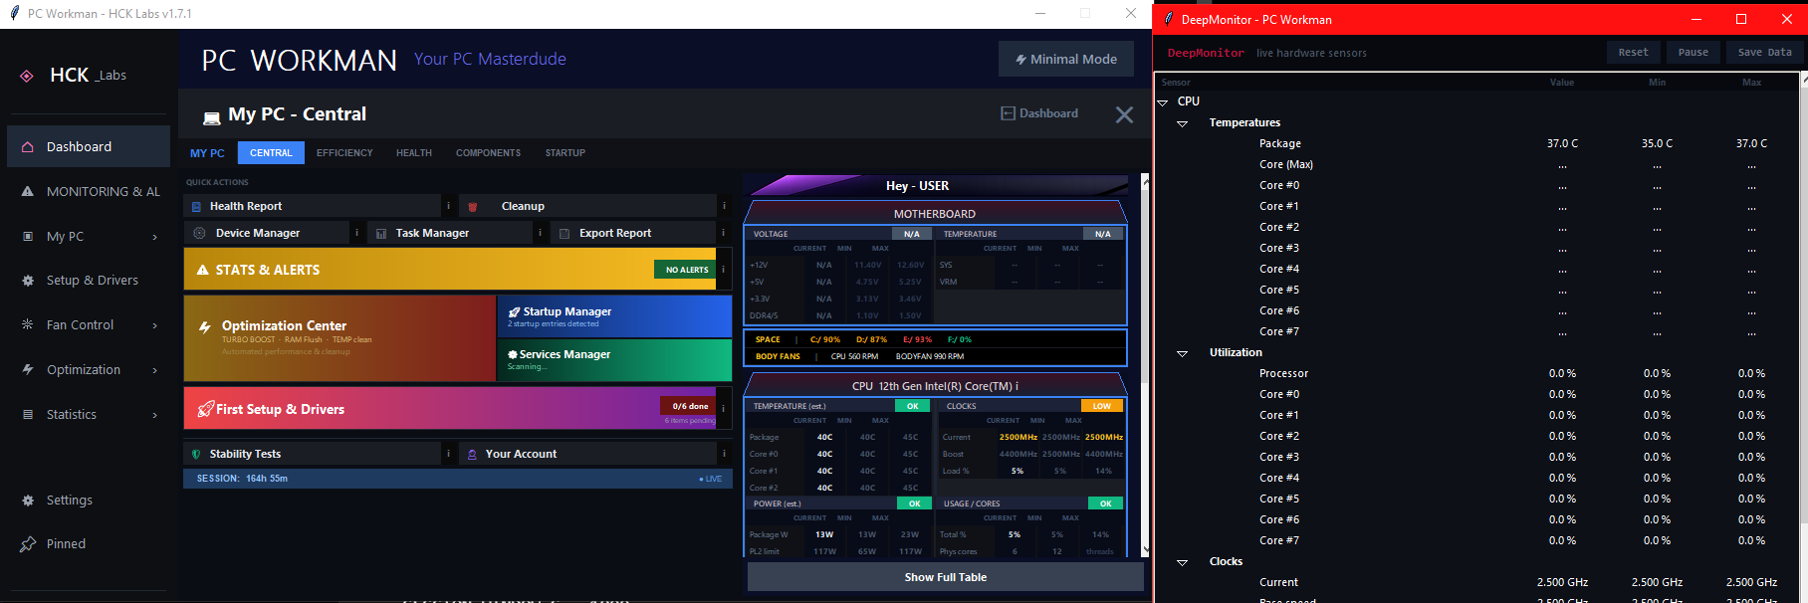Click the Package row in DeepMonitor
Screen dimensions: 1808x603
pyautogui.click(x=1476, y=143)
